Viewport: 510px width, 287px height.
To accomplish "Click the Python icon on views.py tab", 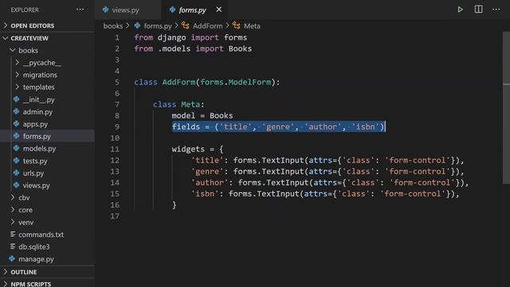I will tap(105, 10).
